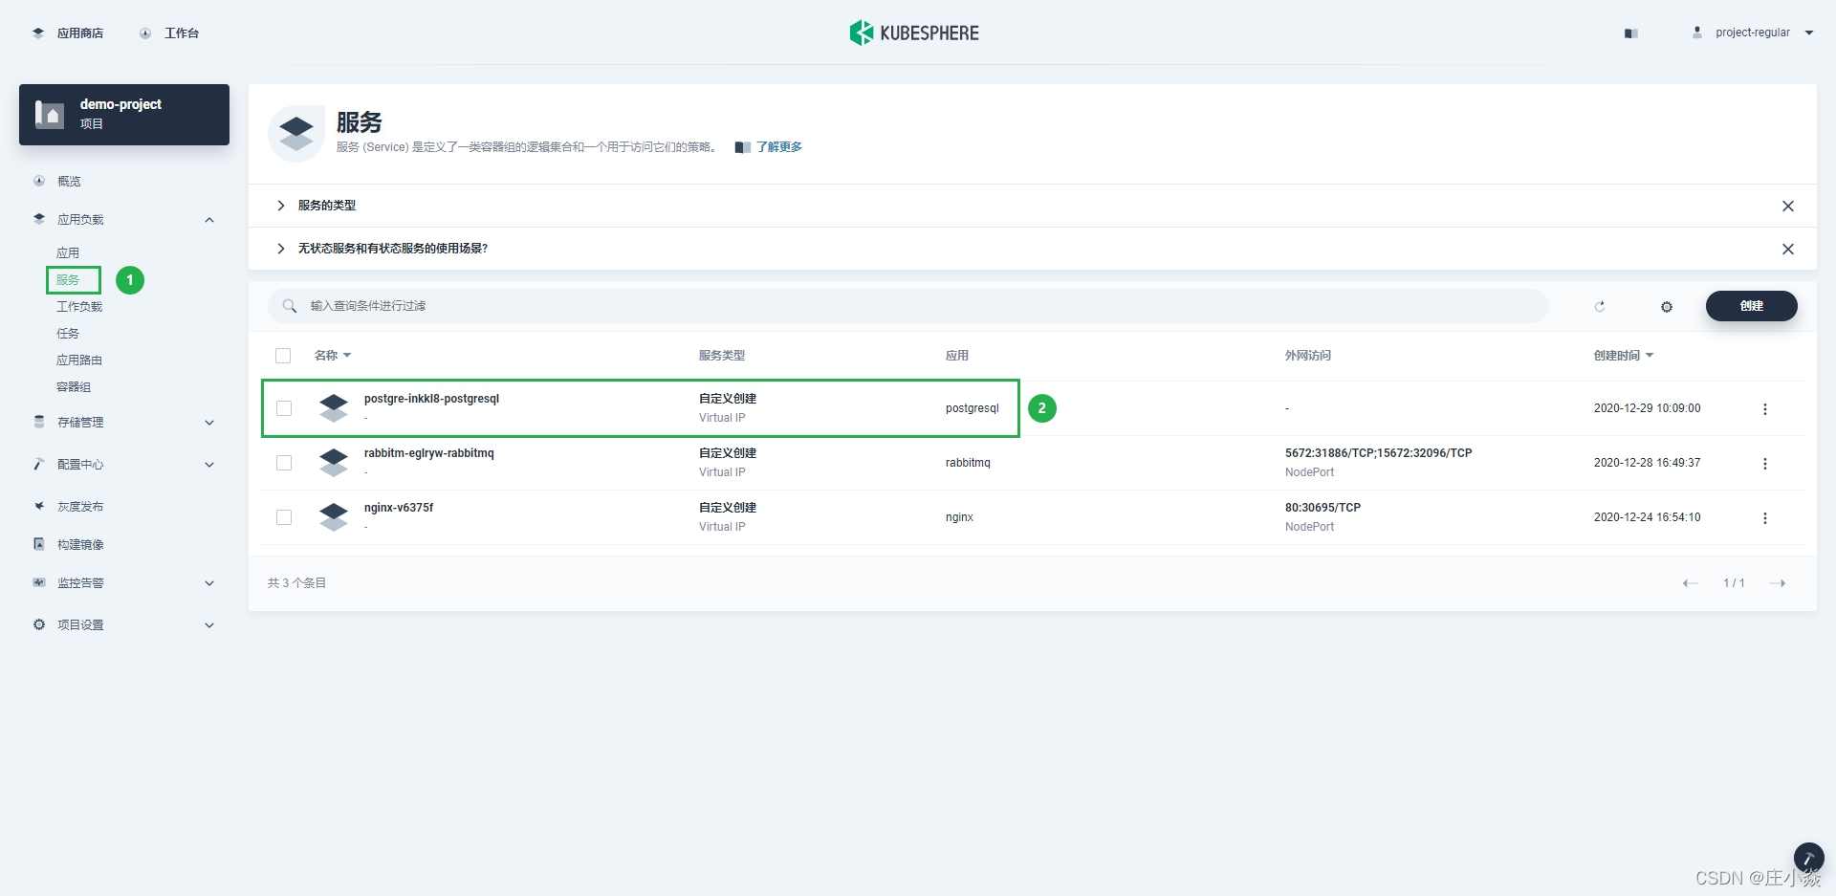Click the 80:30695/TCP external access cell
1836x896 pixels.
(1322, 508)
